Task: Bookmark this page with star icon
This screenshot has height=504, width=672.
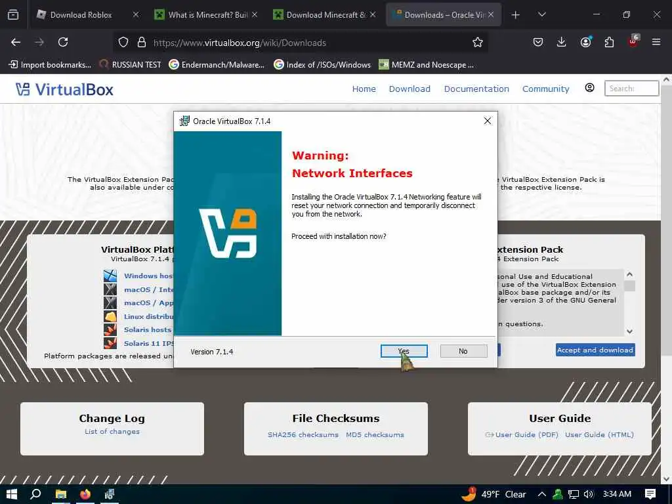Action: coord(478,43)
